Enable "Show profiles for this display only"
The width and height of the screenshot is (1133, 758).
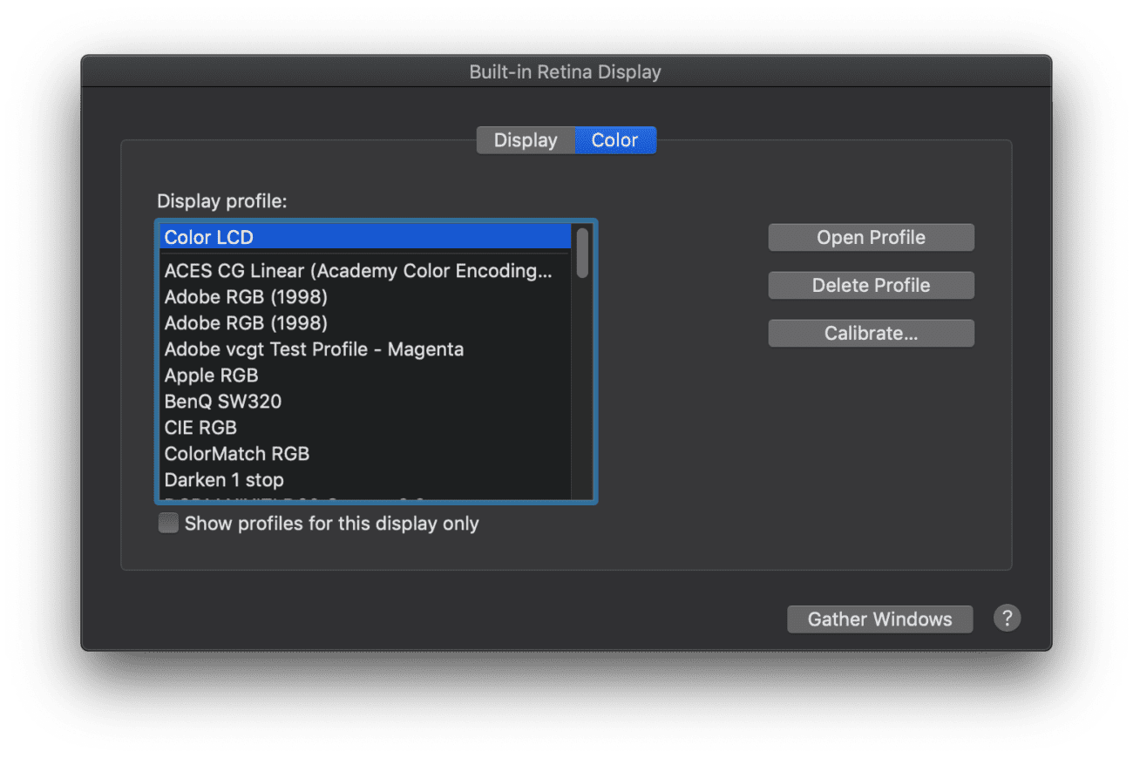point(167,523)
